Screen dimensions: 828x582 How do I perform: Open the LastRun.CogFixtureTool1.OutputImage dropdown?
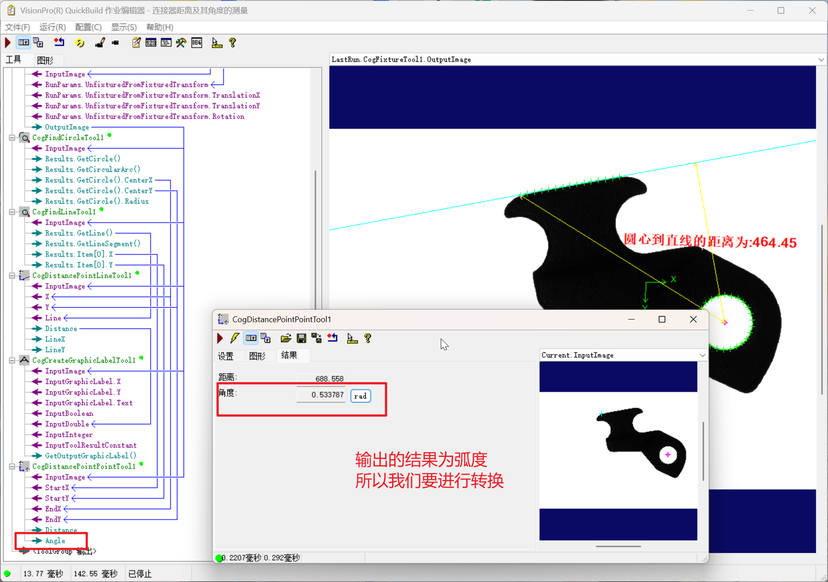point(821,60)
